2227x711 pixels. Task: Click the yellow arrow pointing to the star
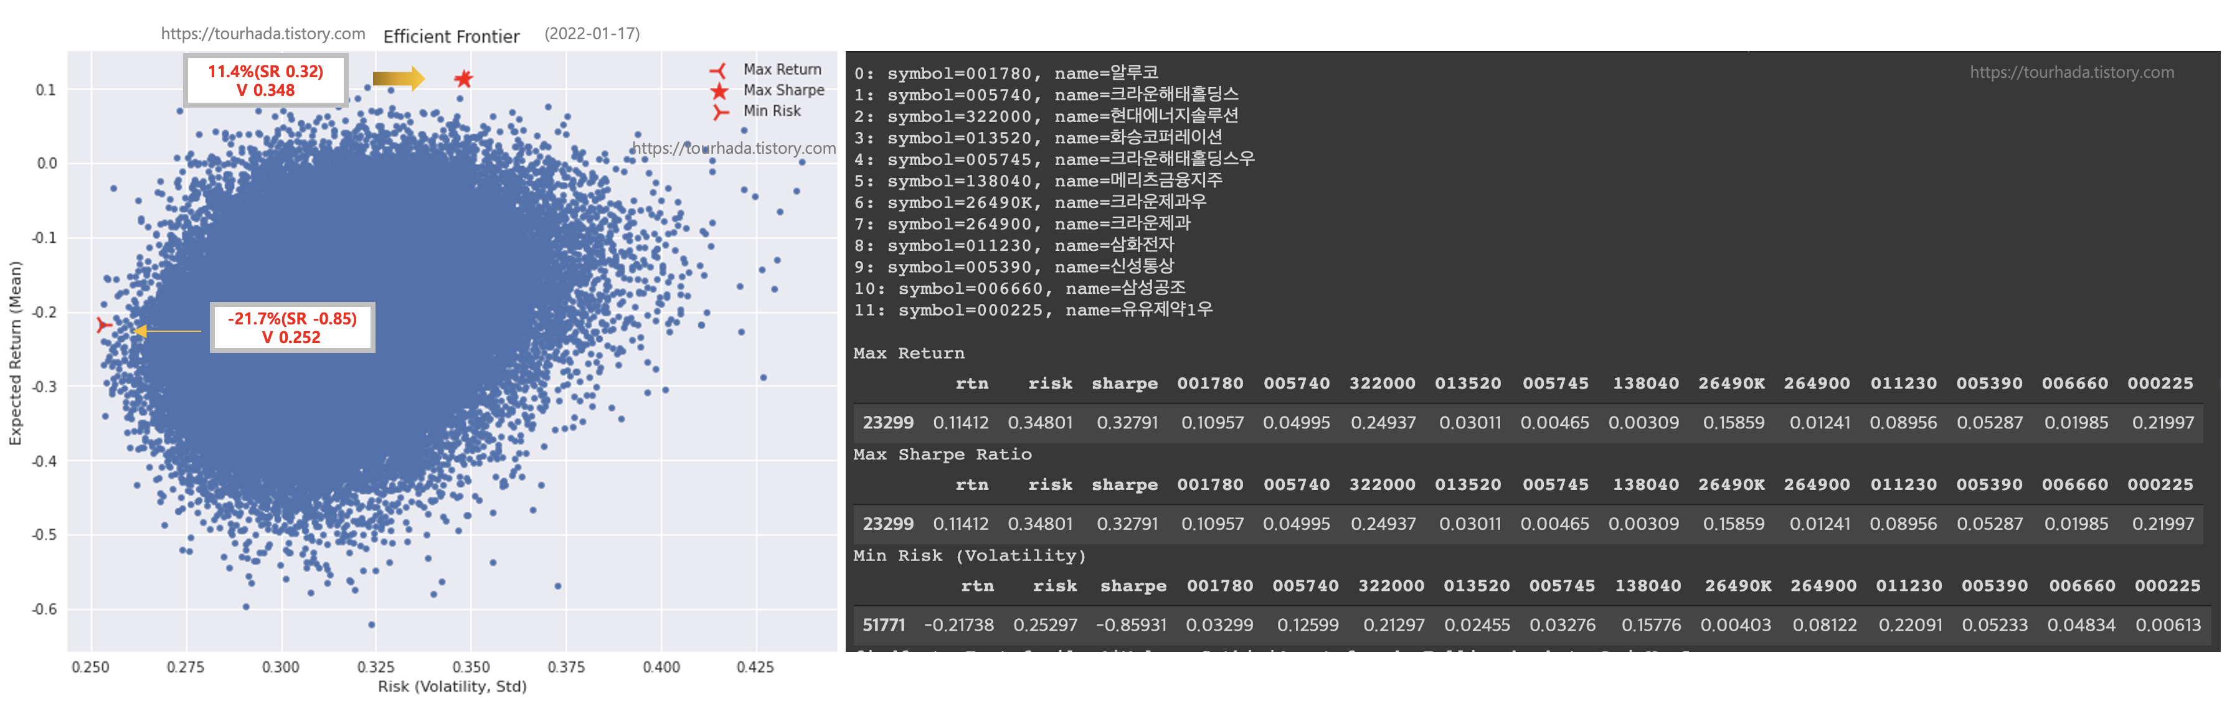[x=399, y=78]
